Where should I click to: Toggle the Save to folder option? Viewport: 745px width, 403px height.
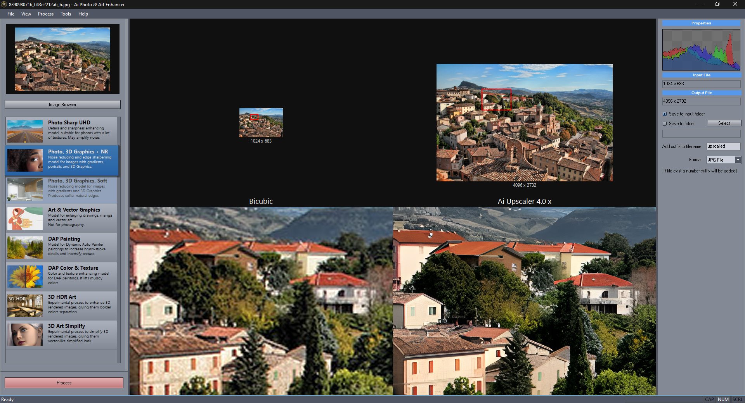pos(665,124)
